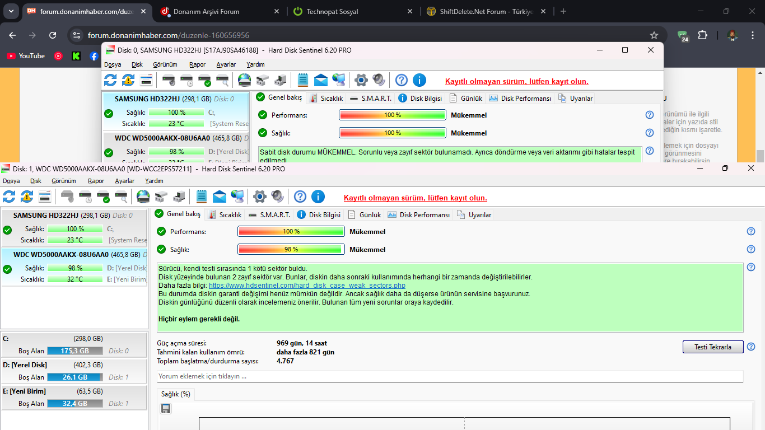765x430 pixels.
Task: Click the blue info icon in Disk 1 toolbar
Action: (318, 197)
